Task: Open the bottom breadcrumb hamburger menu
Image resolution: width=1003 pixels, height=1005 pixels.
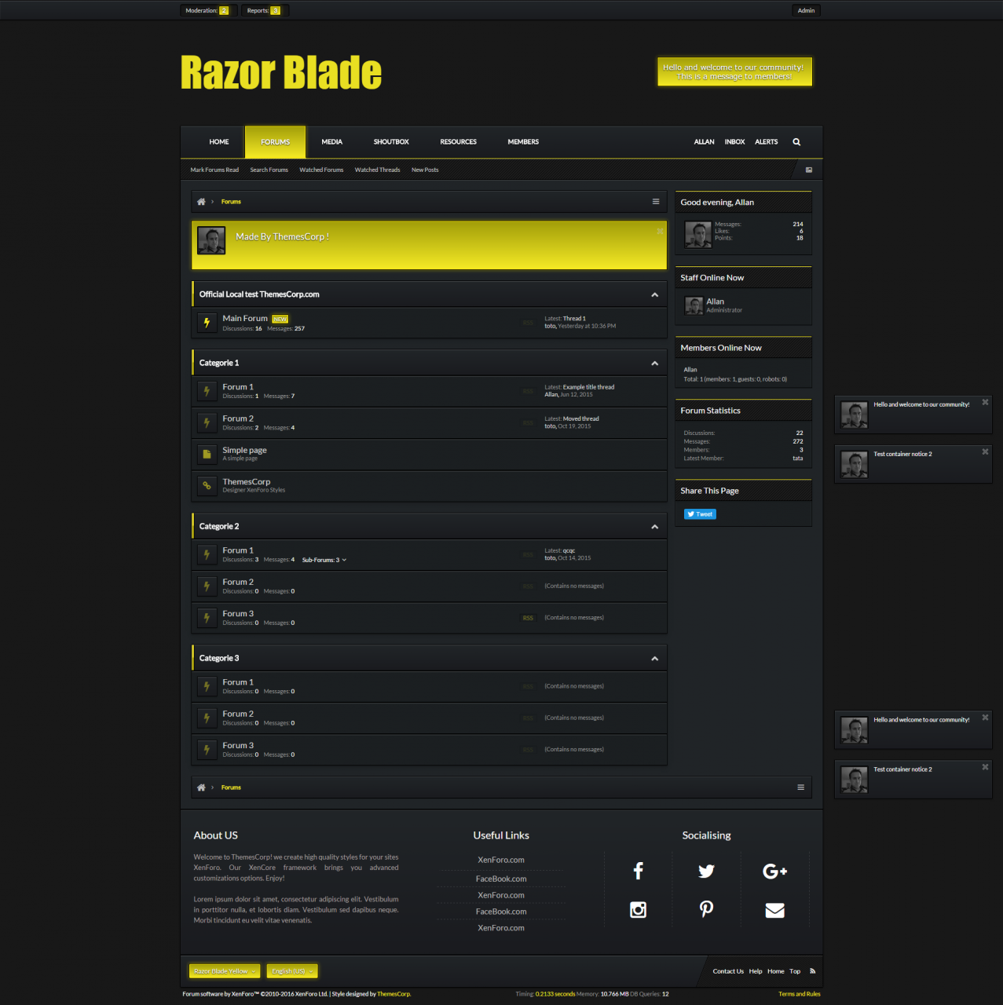Action: pos(800,788)
